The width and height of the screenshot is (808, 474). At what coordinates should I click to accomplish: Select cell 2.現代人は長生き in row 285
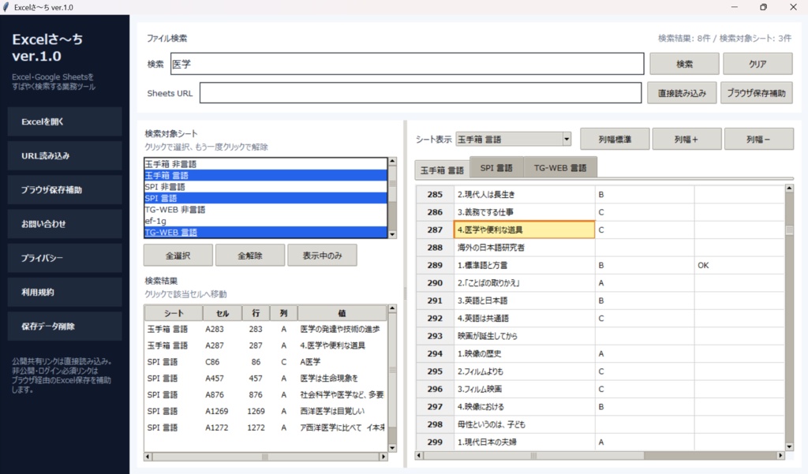[524, 194]
